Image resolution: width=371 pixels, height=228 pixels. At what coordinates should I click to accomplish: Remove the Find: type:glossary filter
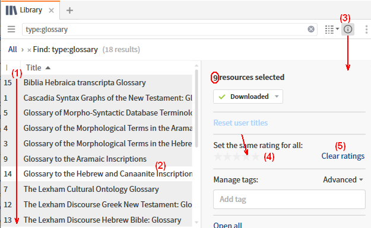pos(29,50)
